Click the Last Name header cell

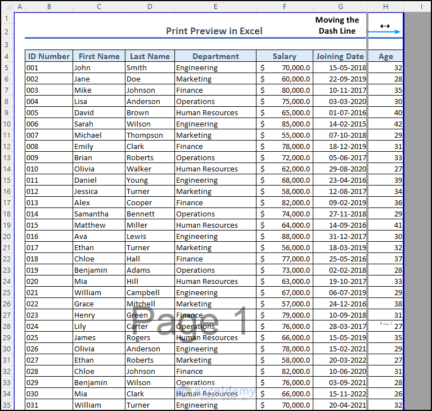click(150, 56)
